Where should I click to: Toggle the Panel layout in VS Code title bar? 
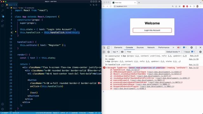[94, 2]
